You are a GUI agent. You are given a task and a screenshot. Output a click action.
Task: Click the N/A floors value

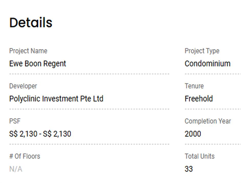16,169
